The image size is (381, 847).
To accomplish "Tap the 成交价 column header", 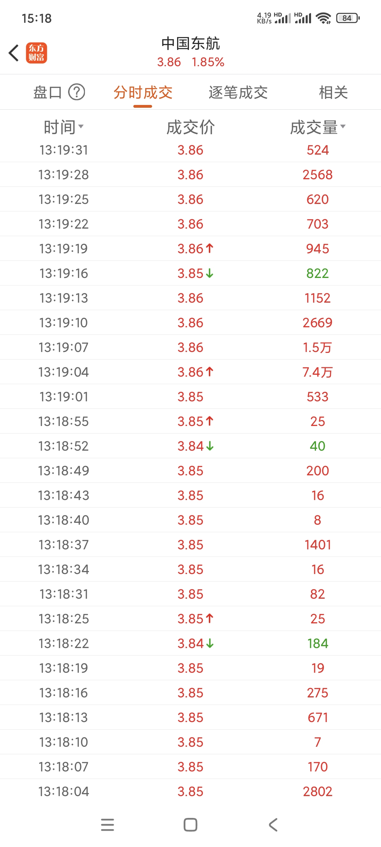I will [x=190, y=127].
